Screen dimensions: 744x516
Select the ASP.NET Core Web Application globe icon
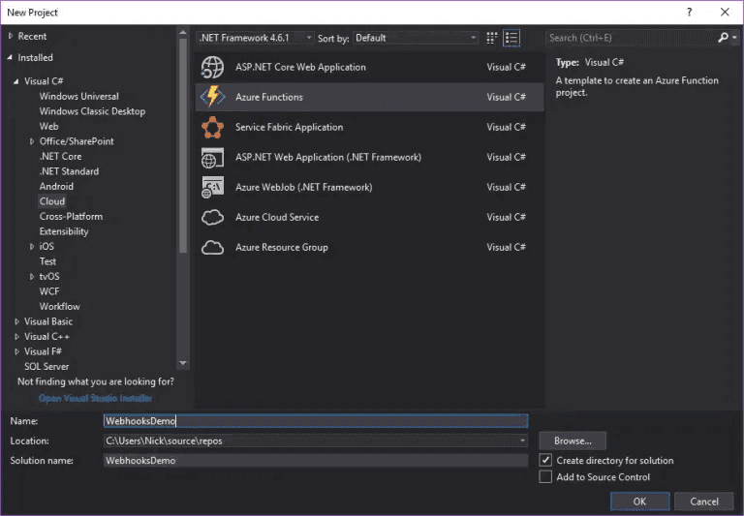(x=212, y=67)
